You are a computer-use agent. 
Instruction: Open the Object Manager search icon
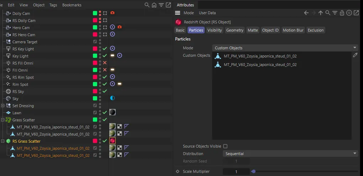click(147, 5)
